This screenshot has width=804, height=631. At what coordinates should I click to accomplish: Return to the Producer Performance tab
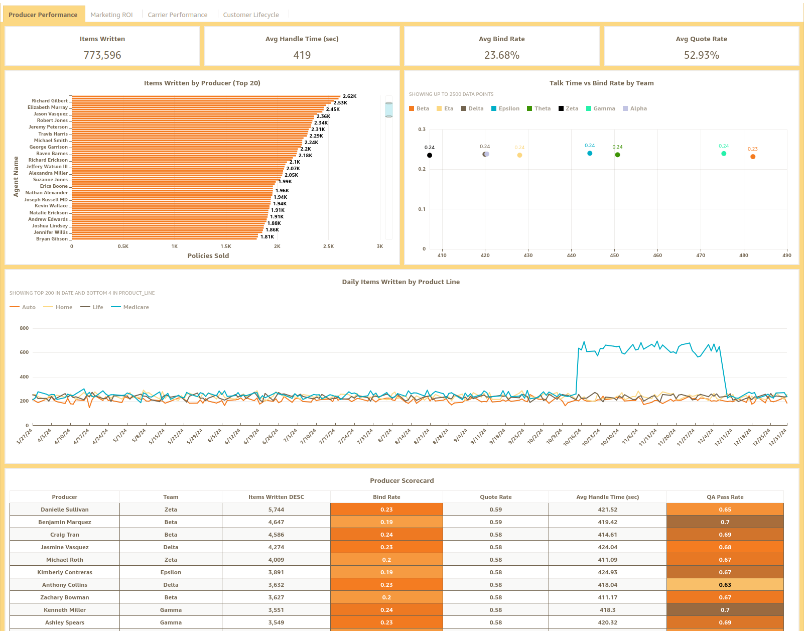point(43,15)
